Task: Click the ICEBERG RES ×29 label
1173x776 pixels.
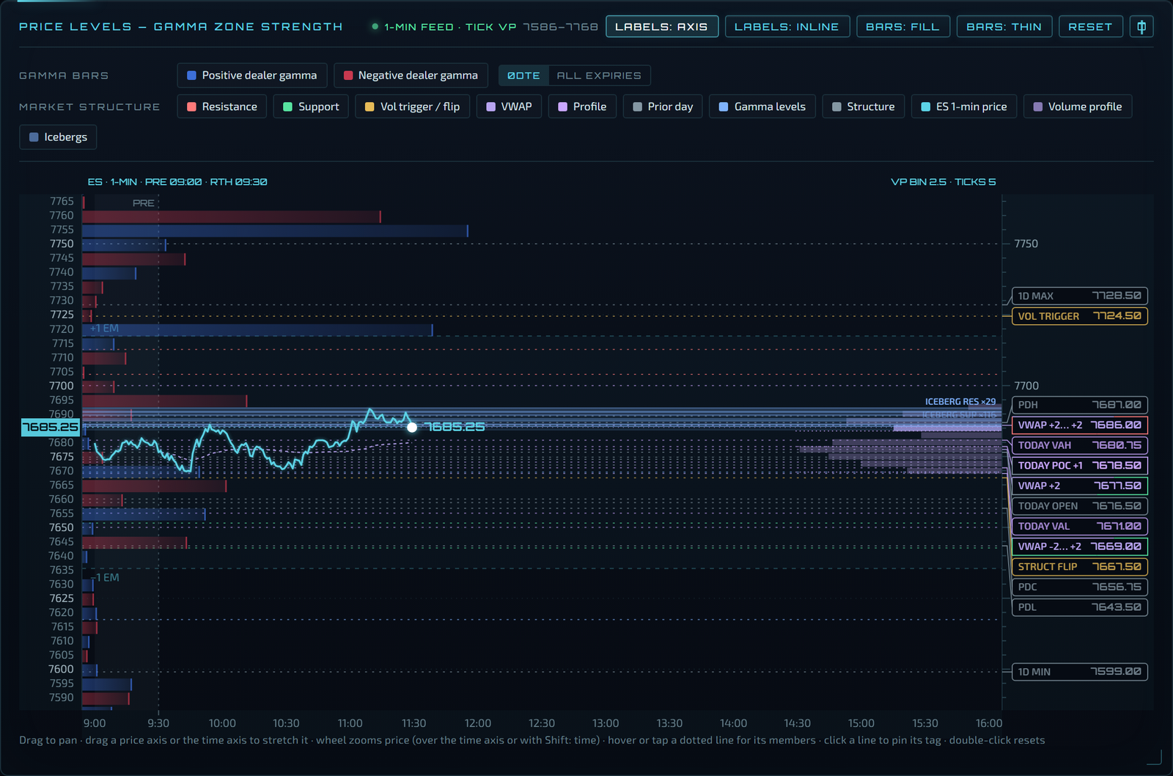Action: 960,402
